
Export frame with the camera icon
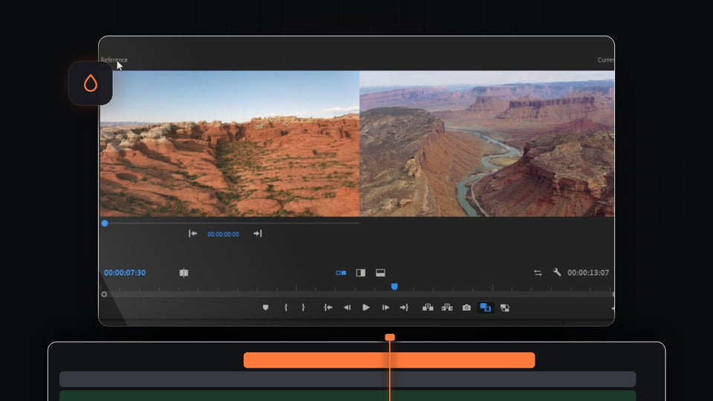coord(466,307)
